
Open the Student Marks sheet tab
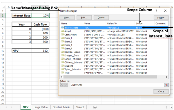(x=62, y=107)
